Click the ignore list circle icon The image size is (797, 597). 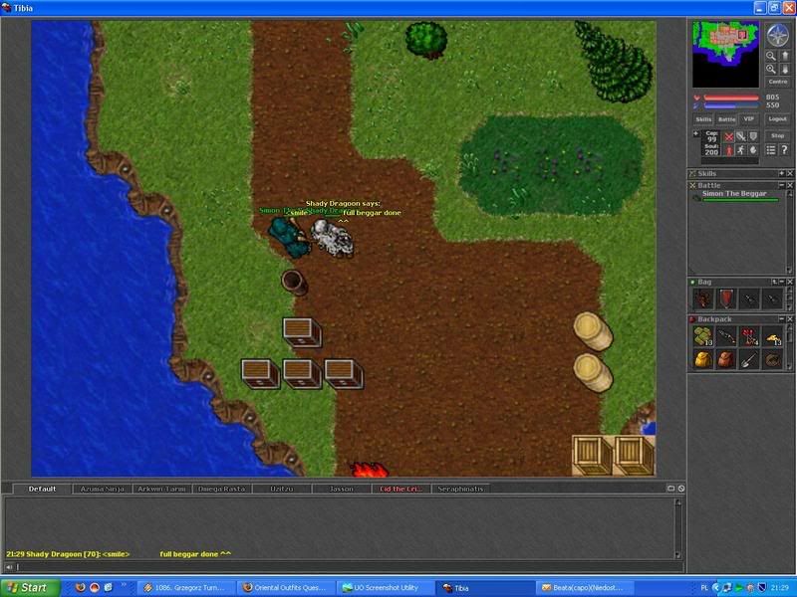click(681, 489)
